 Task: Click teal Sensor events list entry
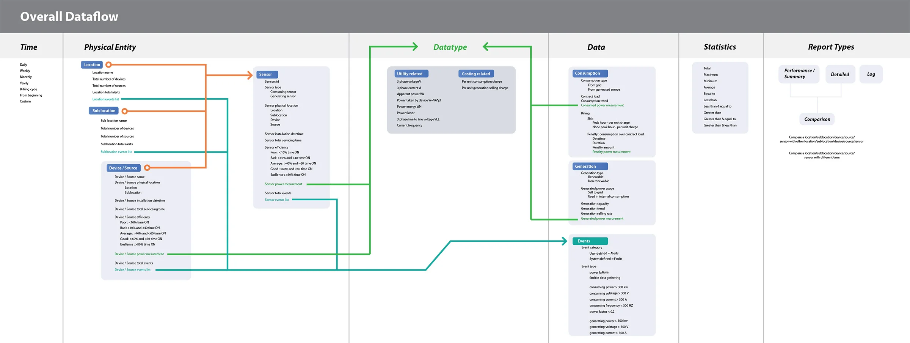(277, 200)
